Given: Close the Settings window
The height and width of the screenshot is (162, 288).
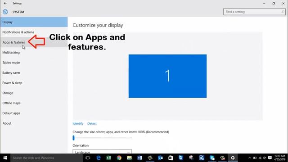Looking at the screenshot, I should click(283, 3).
